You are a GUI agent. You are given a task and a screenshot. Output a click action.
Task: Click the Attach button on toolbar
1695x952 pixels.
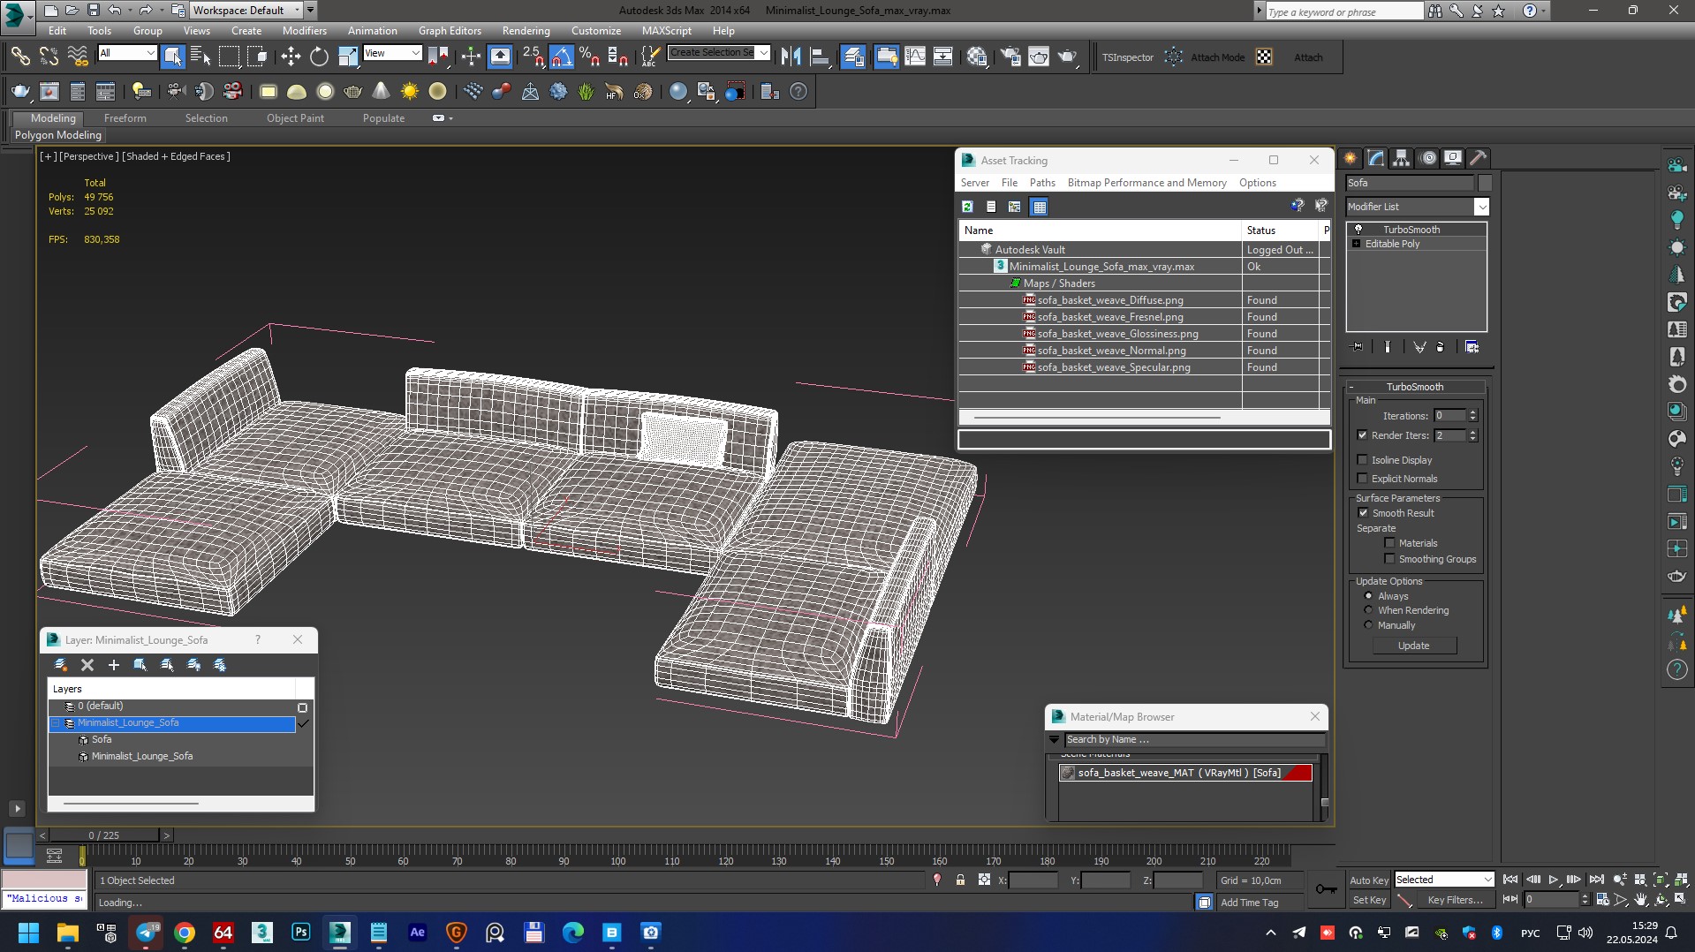[x=1307, y=57]
